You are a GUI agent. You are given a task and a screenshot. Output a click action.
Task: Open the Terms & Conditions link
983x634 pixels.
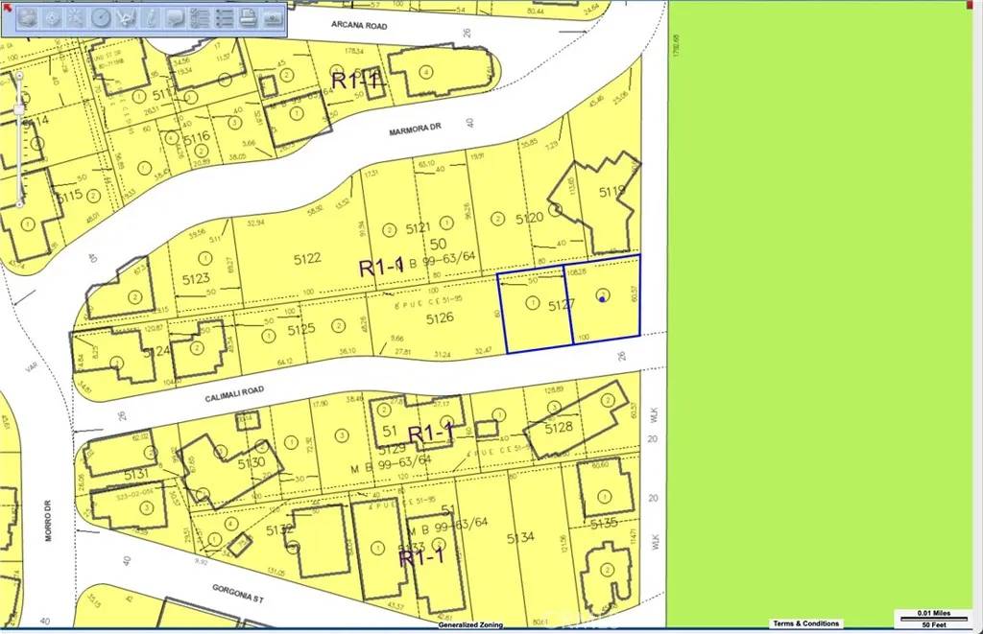pyautogui.click(x=805, y=623)
